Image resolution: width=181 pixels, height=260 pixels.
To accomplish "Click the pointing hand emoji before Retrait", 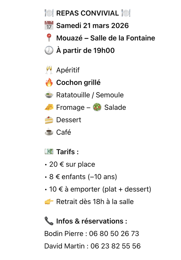I will coord(49,201).
